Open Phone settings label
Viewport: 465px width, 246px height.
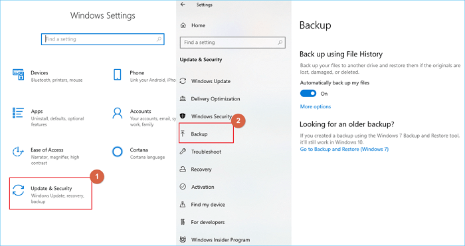[x=137, y=72]
